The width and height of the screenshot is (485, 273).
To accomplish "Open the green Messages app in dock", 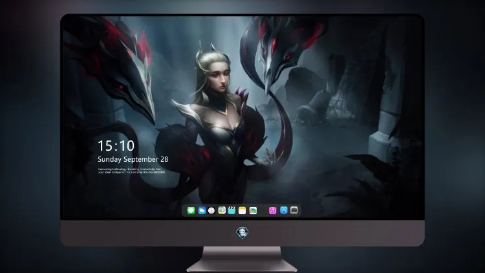I will [x=191, y=210].
